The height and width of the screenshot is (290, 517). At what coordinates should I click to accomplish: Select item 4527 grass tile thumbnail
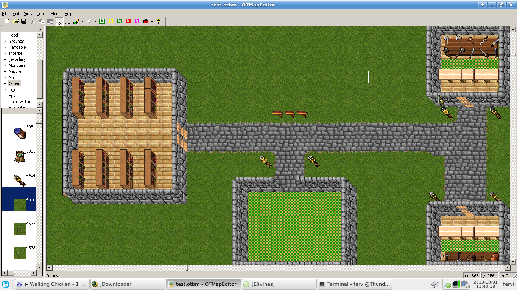coord(20,229)
